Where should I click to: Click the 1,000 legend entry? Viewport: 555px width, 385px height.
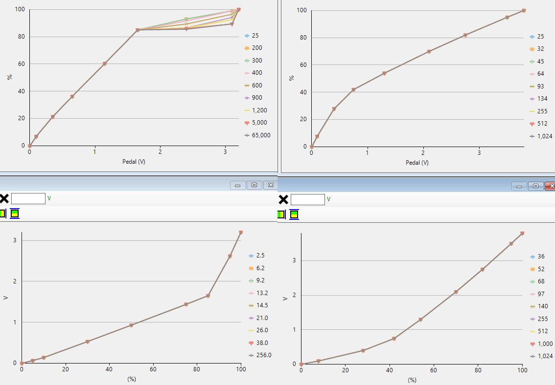pos(541,344)
